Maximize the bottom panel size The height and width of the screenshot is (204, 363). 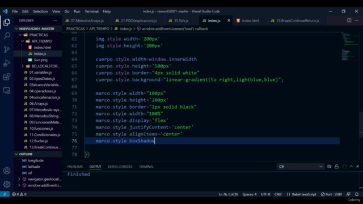pos(351,167)
